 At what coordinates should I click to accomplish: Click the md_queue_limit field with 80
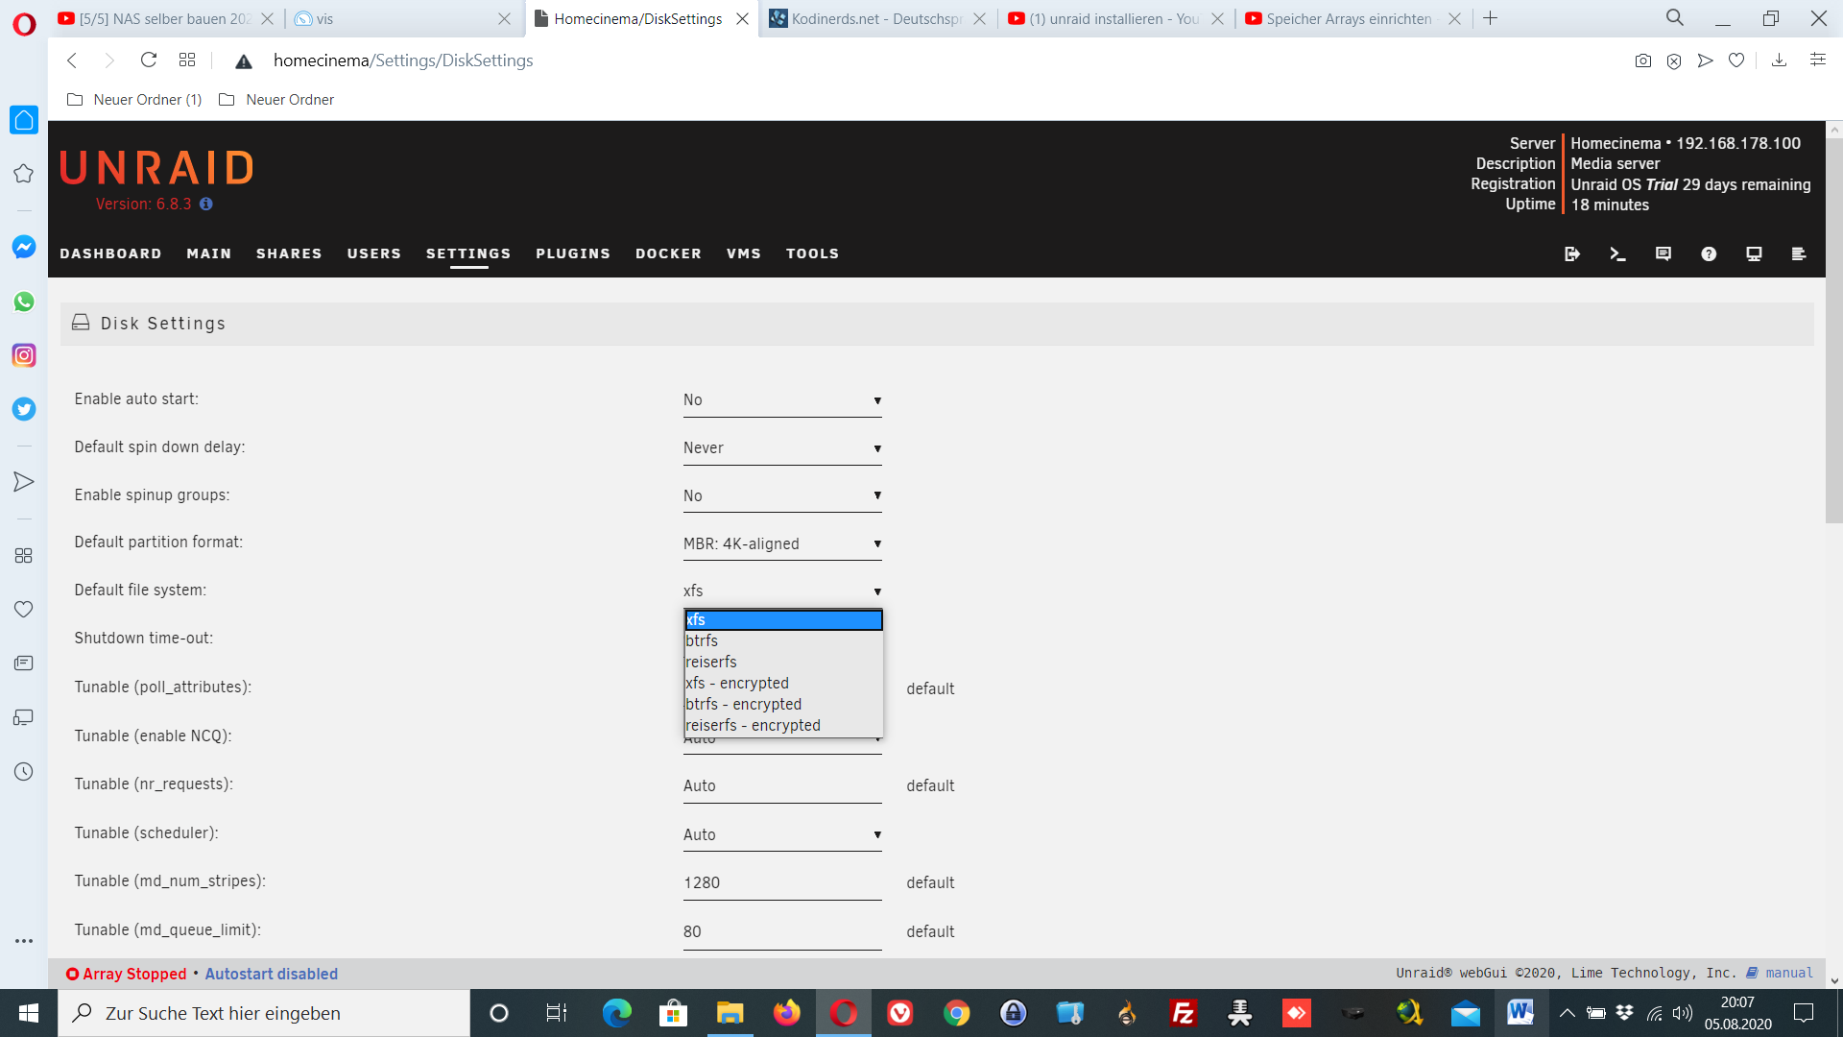pos(782,932)
